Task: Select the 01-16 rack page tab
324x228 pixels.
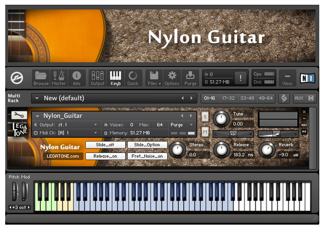Action: (210, 98)
